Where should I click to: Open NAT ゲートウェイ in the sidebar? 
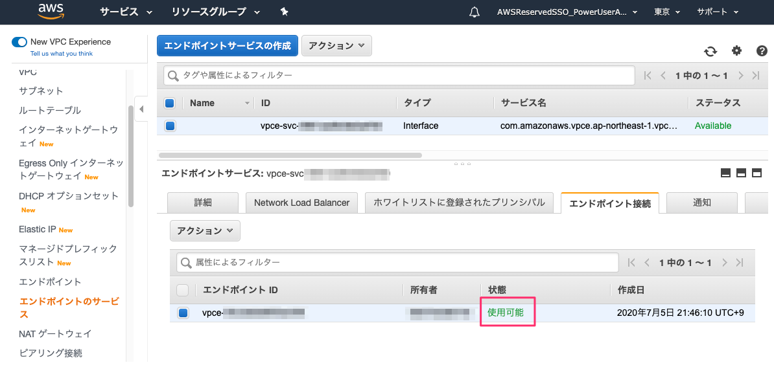point(55,334)
